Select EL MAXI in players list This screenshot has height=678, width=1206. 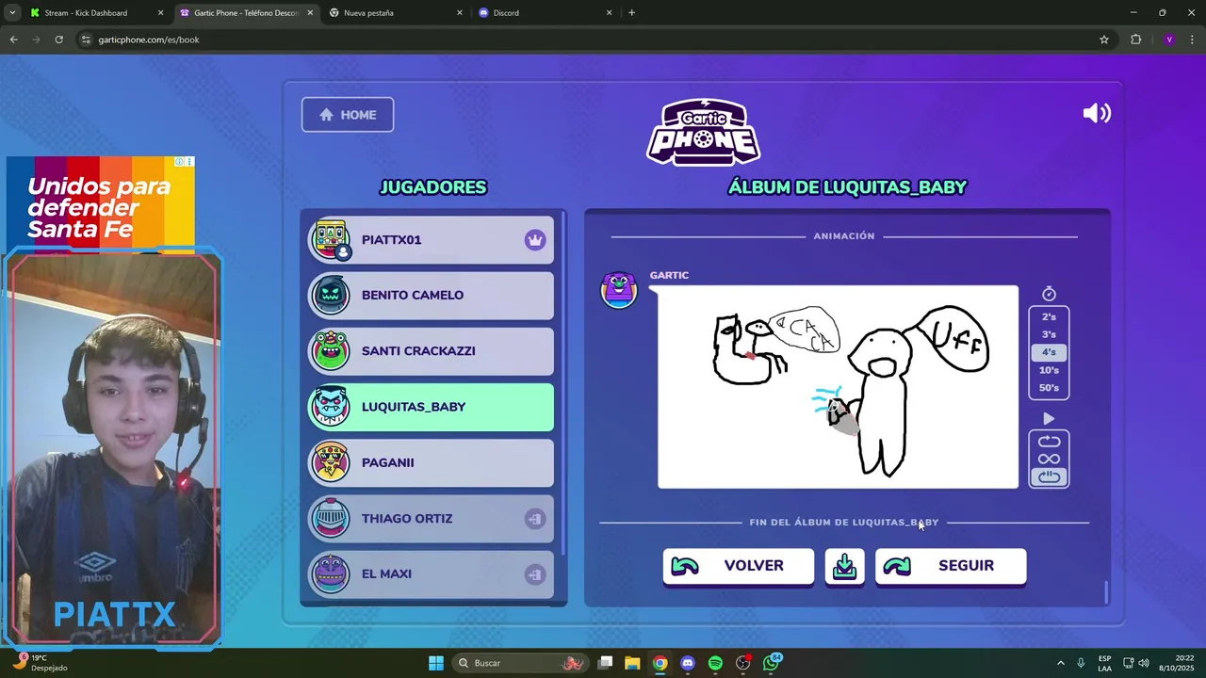[x=432, y=574]
